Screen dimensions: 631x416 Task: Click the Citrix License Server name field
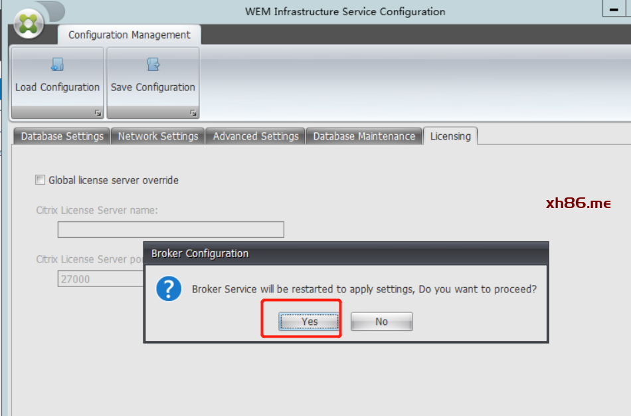click(x=171, y=230)
